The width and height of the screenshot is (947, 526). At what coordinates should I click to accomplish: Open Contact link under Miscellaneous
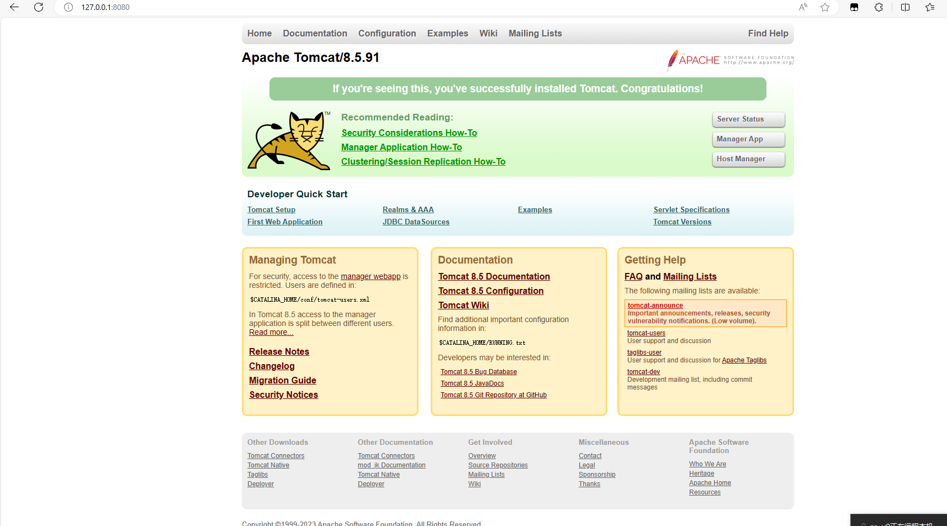click(x=590, y=456)
